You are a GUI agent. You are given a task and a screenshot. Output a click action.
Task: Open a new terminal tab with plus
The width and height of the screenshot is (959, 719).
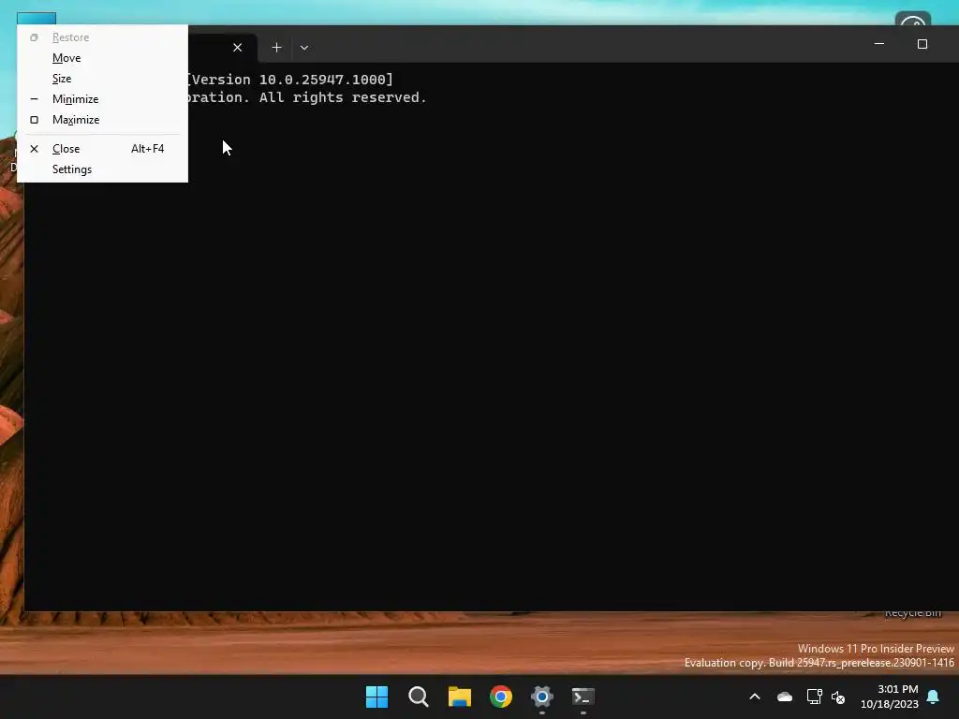pyautogui.click(x=276, y=48)
